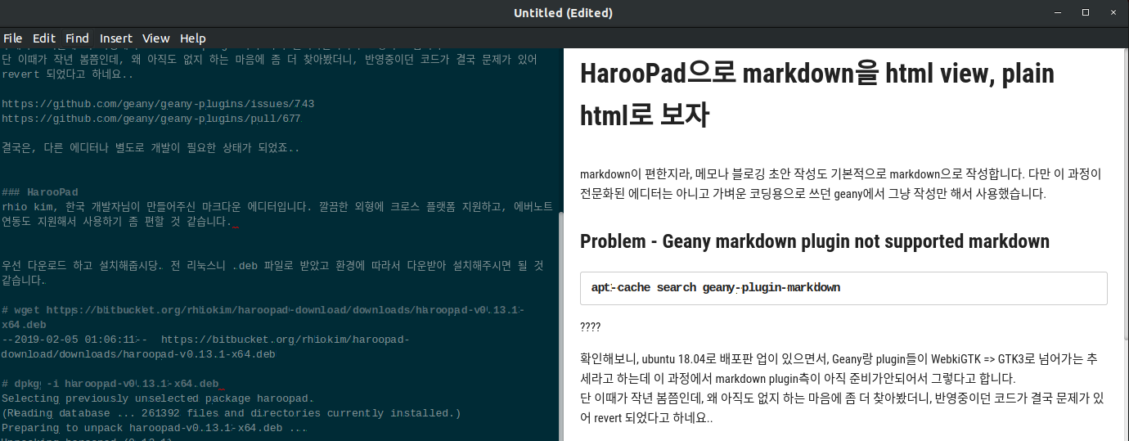Open the Find menu
1129x441 pixels.
[x=78, y=38]
